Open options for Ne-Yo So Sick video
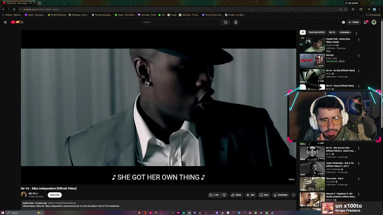383x215 pixels. [x=359, y=71]
